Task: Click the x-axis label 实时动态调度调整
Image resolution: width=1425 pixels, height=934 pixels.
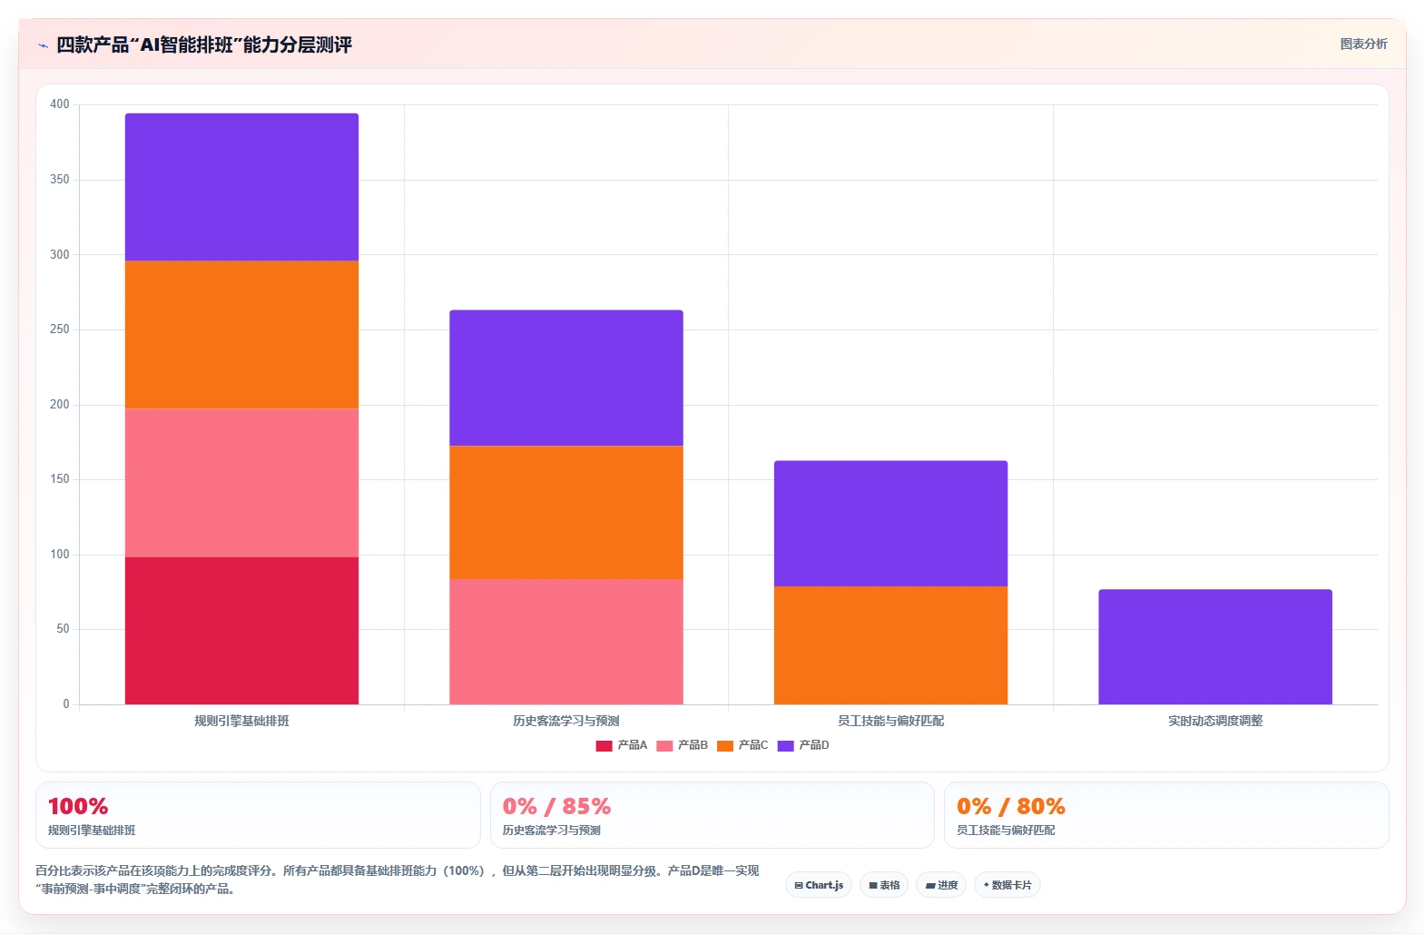Action: pos(1215,721)
